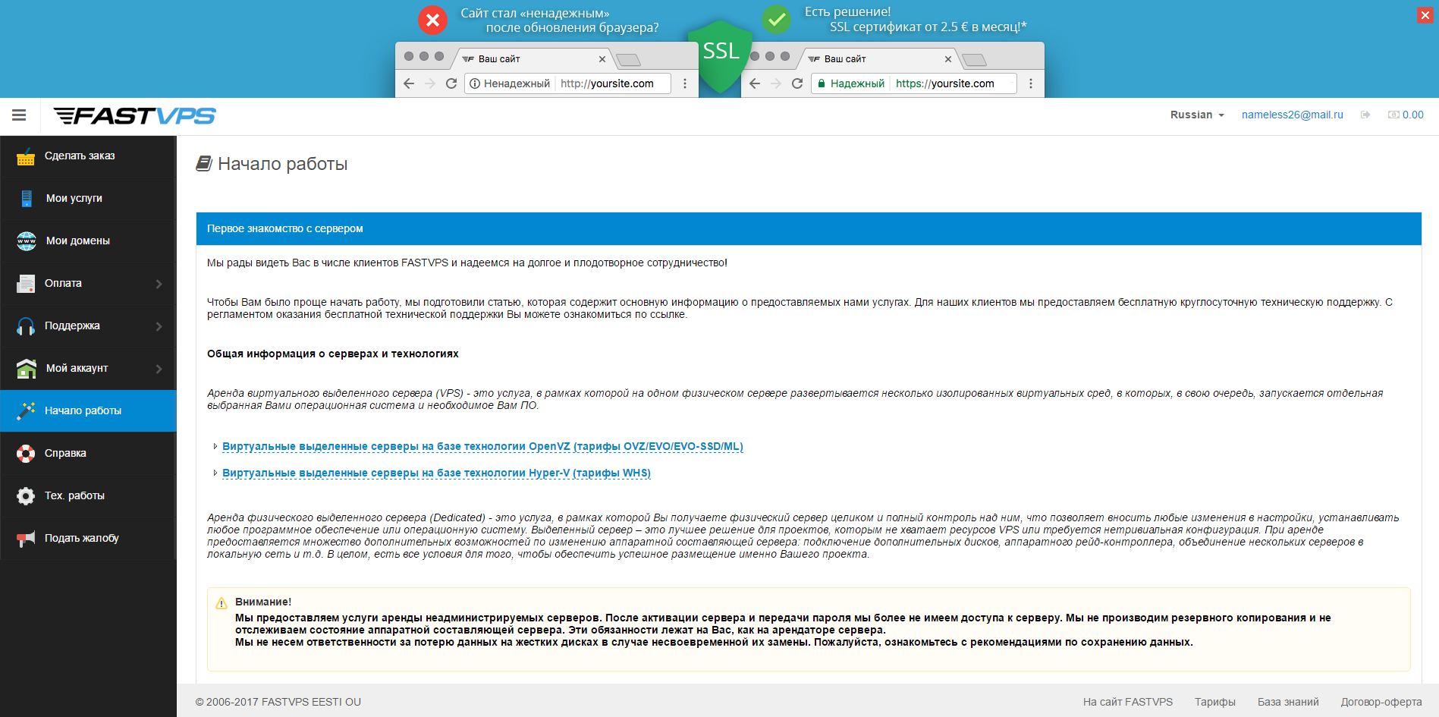1439x717 pixels.
Task: Click the Первое знакомство с сервером panel header
Action: click(x=809, y=228)
